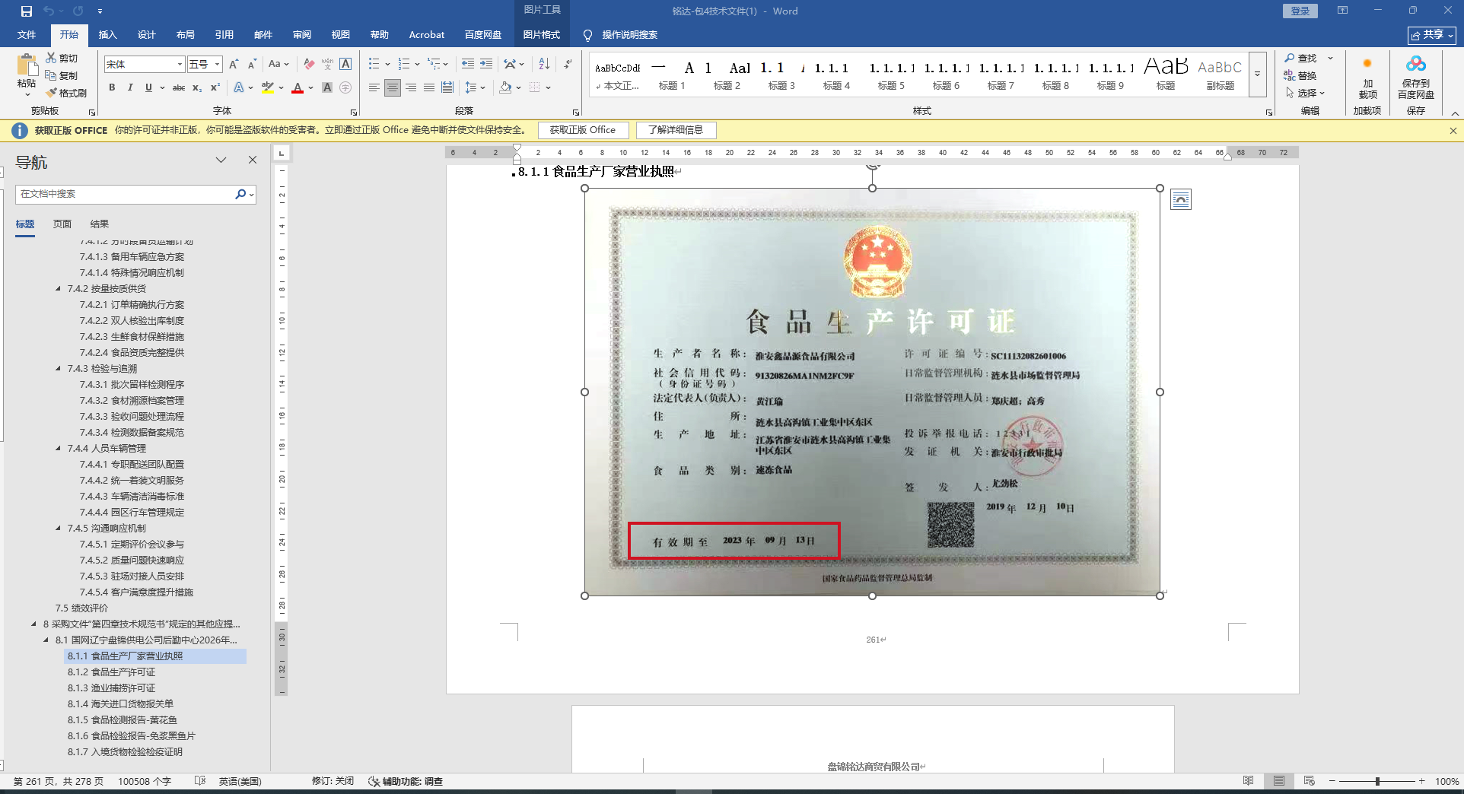1464x794 pixels.
Task: Decrease paragraph indent
Action: click(x=467, y=65)
